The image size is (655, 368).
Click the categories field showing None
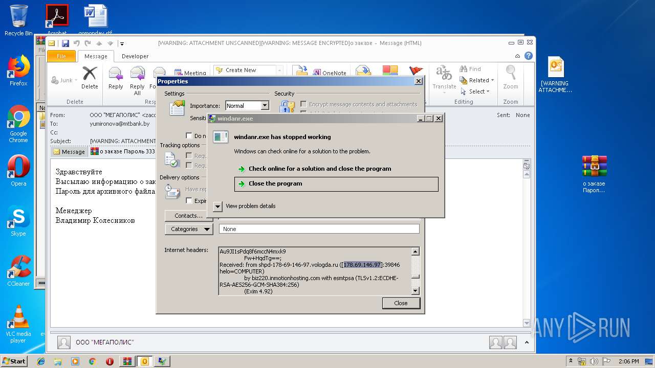point(319,229)
